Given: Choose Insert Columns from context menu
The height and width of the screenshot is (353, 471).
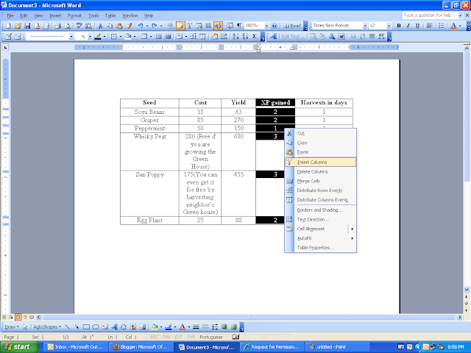Looking at the screenshot, I should pyautogui.click(x=321, y=163).
